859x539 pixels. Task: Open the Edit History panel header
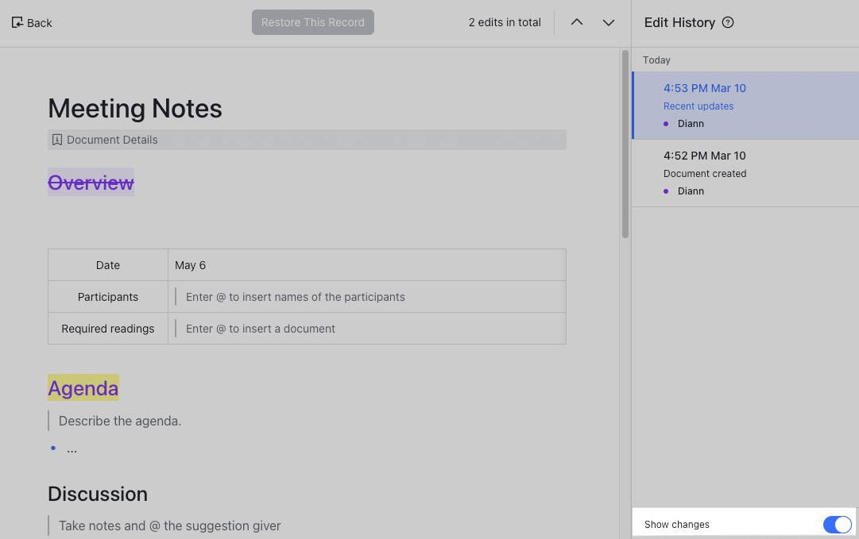click(681, 22)
